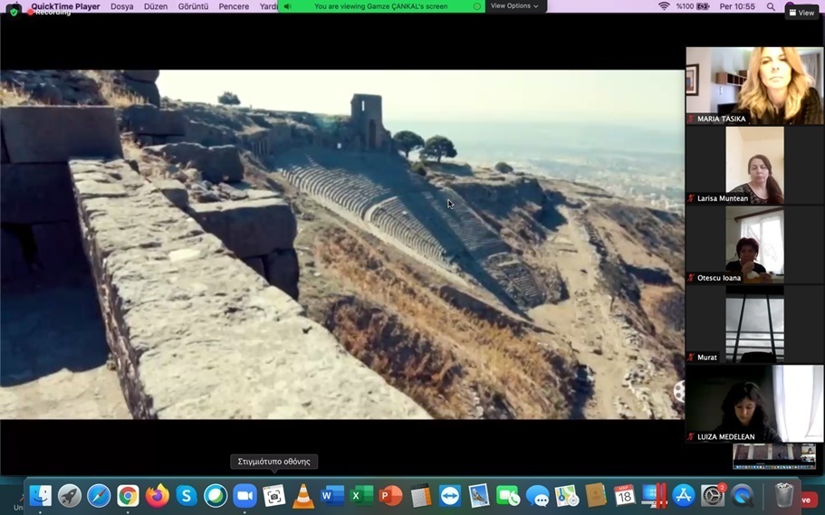Expand View Options dropdown

click(x=514, y=5)
